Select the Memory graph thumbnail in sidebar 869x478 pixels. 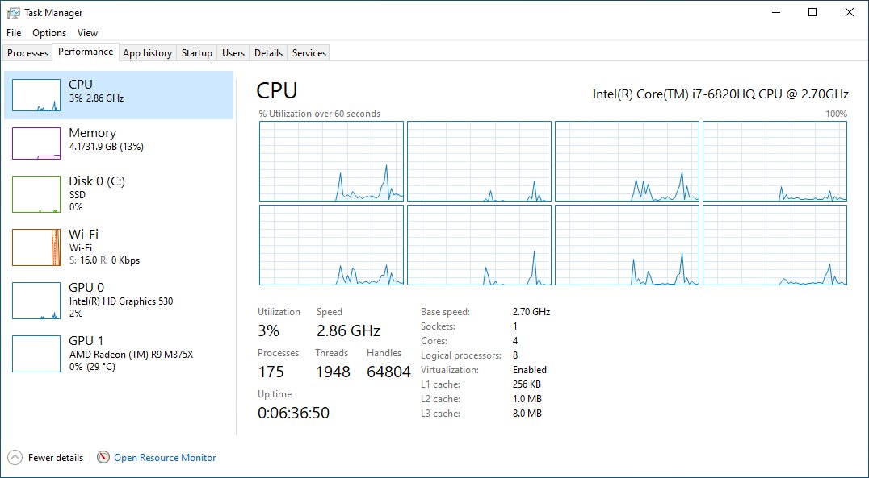point(36,143)
